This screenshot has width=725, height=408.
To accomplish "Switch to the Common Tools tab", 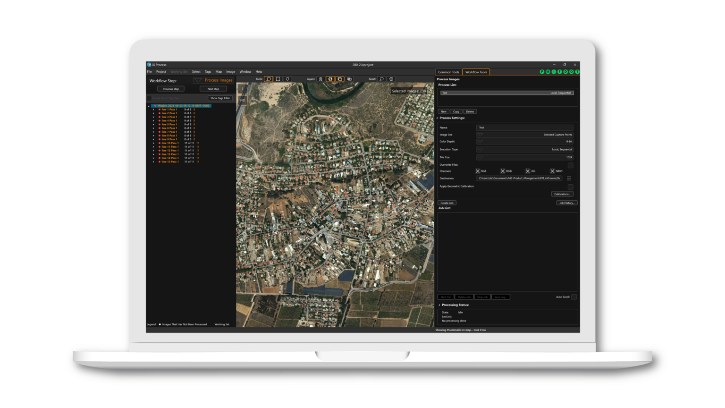I will 448,72.
